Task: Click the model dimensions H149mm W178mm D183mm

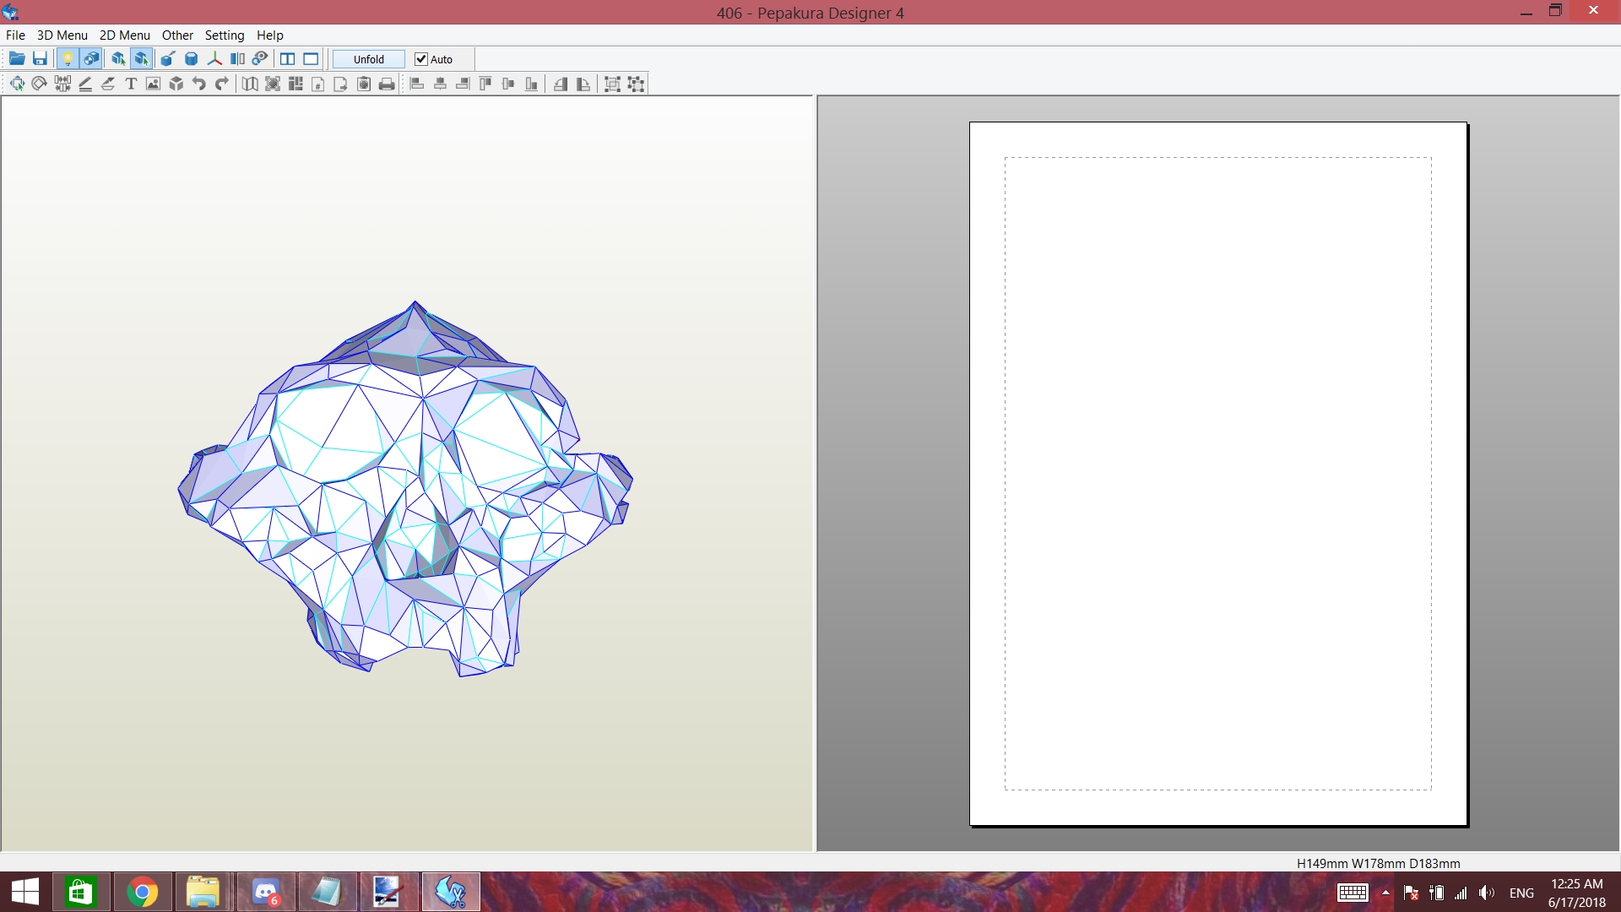Action: (x=1379, y=863)
